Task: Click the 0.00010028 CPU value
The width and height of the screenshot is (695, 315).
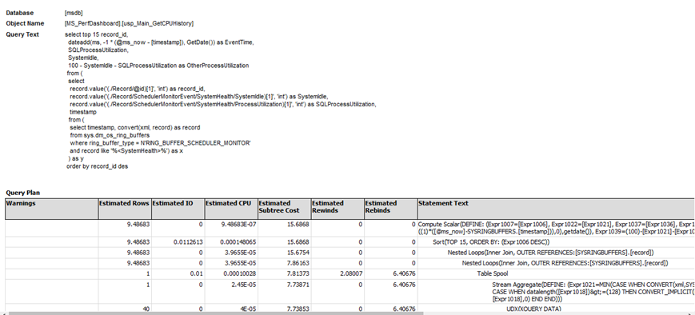Action: tap(239, 273)
